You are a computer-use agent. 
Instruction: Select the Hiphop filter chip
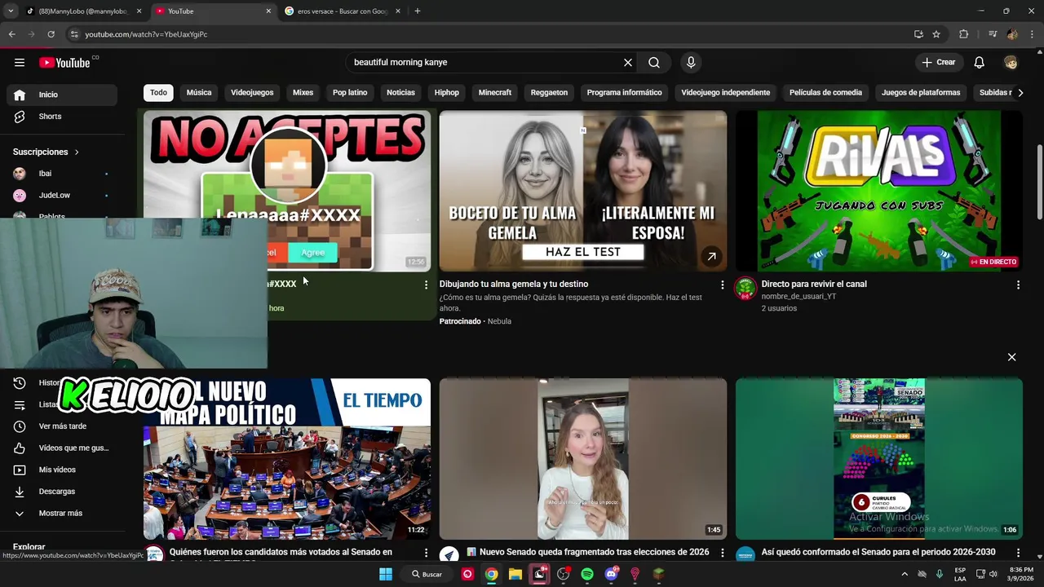tap(447, 92)
